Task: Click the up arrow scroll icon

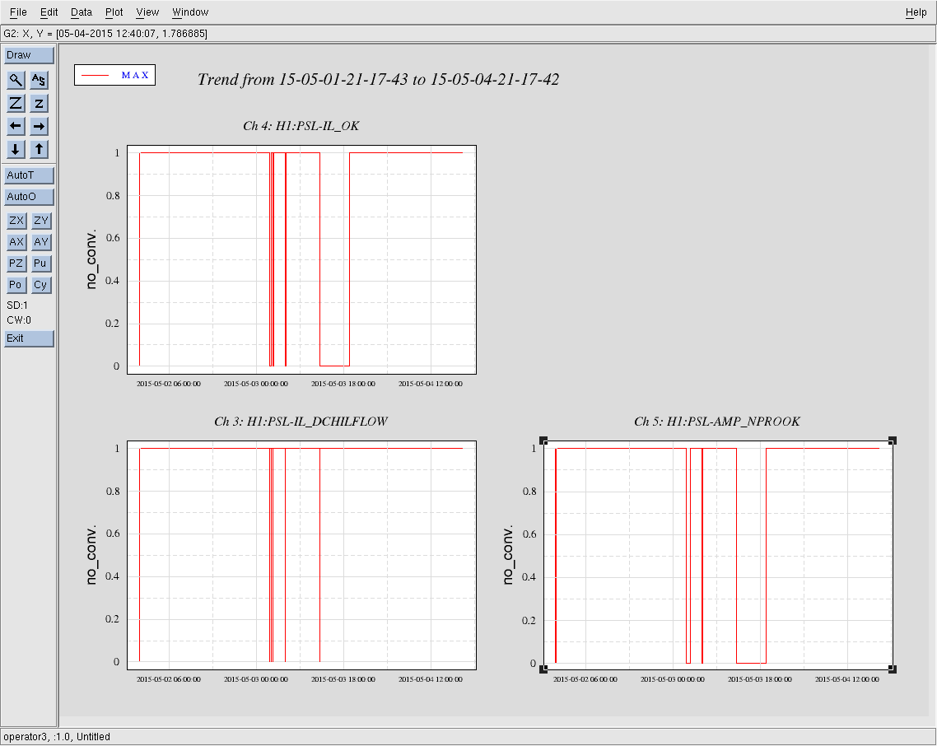Action: click(39, 149)
